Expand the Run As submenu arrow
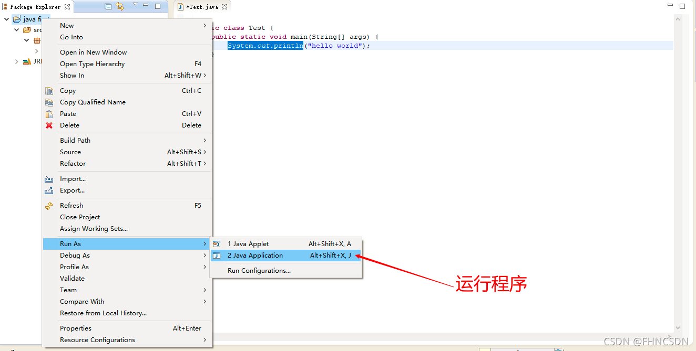The width and height of the screenshot is (696, 351). click(x=205, y=244)
